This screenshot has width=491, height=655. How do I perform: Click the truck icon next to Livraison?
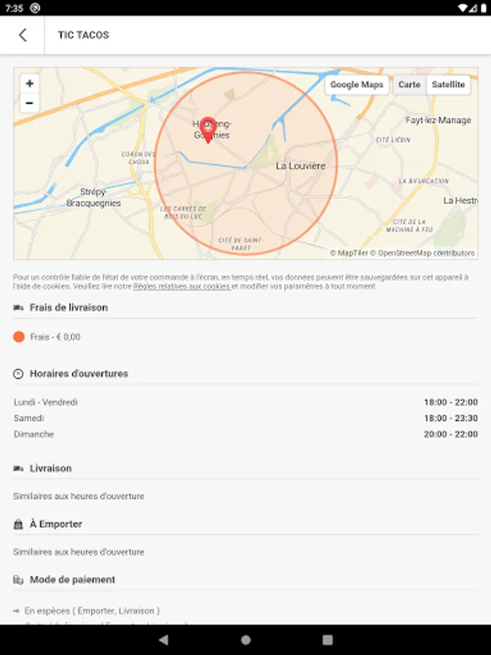pyautogui.click(x=18, y=469)
